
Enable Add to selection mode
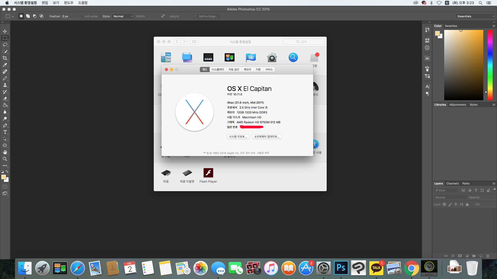(28, 16)
